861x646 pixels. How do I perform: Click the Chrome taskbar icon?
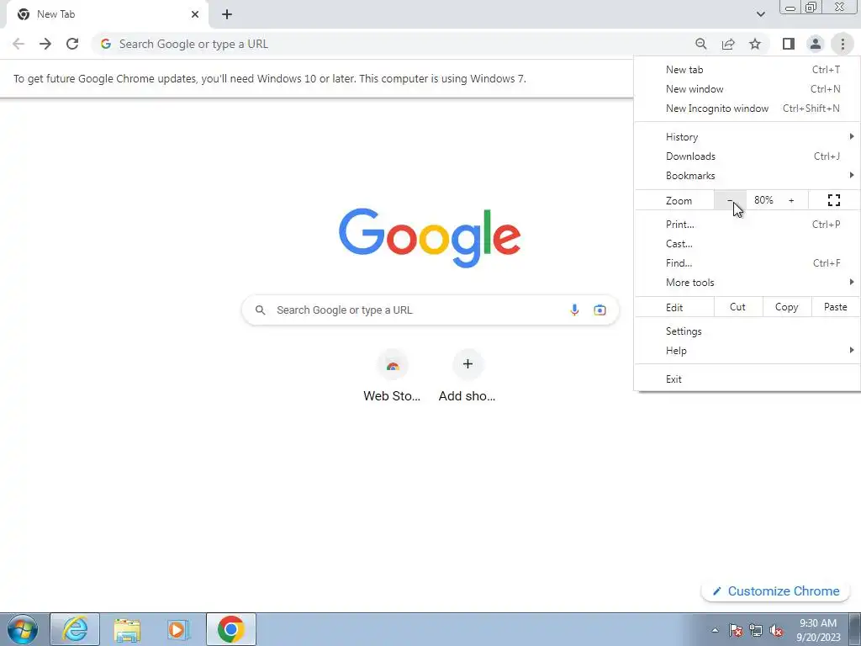coord(230,629)
